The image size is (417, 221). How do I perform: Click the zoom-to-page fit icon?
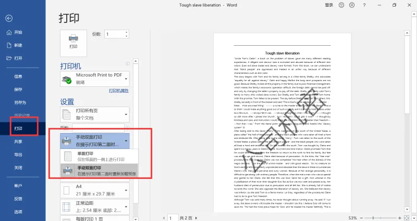(407, 218)
